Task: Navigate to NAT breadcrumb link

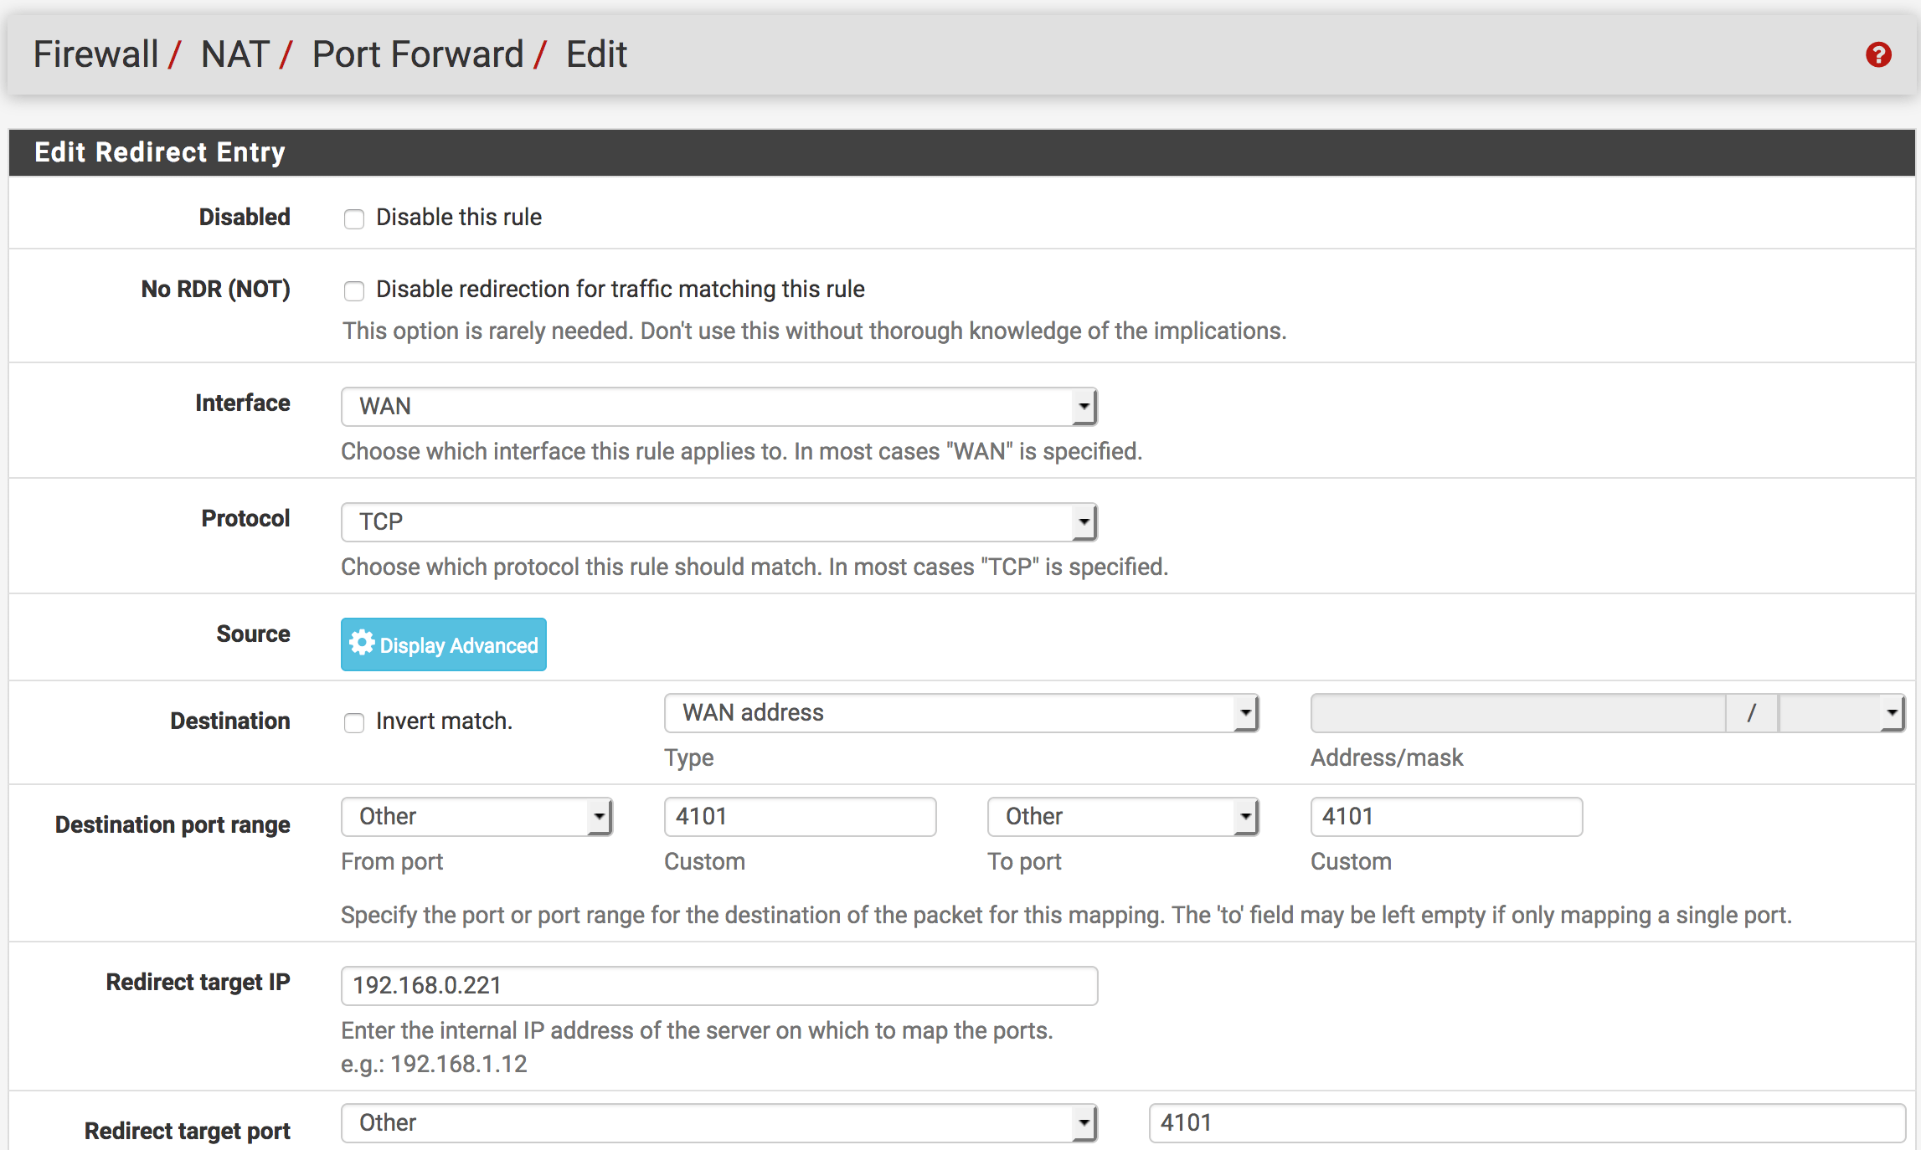Action: click(234, 55)
